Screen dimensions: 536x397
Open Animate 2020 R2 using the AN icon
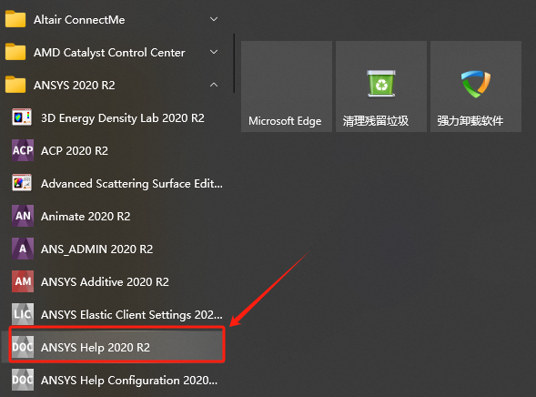click(x=23, y=216)
